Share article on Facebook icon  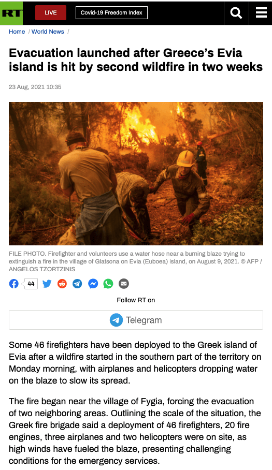click(x=14, y=284)
